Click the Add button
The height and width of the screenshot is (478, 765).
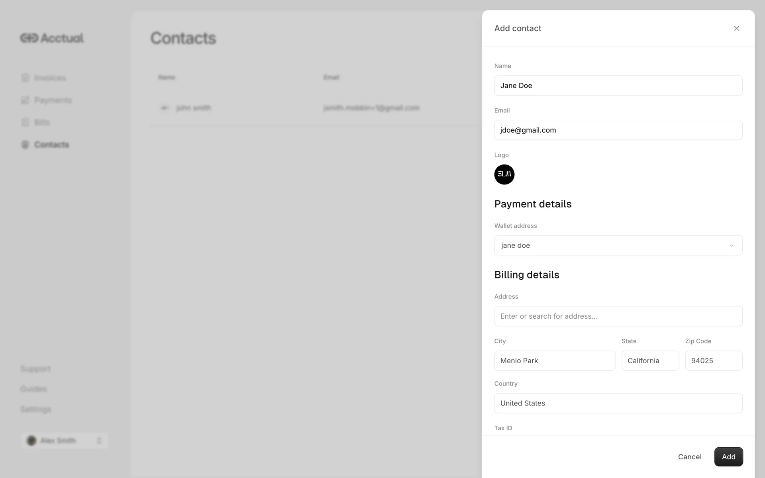point(728,457)
